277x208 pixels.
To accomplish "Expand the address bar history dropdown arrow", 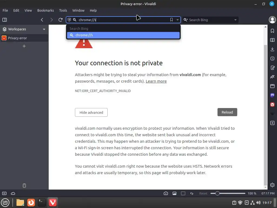I will pos(177,20).
